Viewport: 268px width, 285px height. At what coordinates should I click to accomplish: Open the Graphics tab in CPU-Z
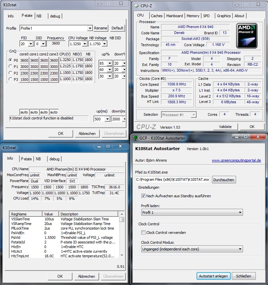pyautogui.click(x=224, y=16)
